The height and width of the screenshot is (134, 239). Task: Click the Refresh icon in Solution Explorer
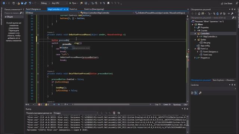[217, 14]
